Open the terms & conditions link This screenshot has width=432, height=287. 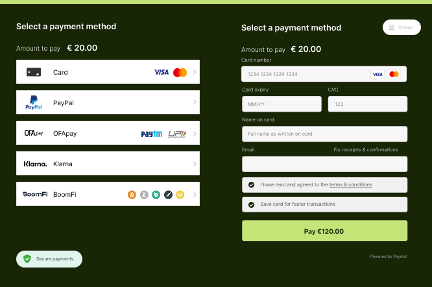click(x=351, y=184)
